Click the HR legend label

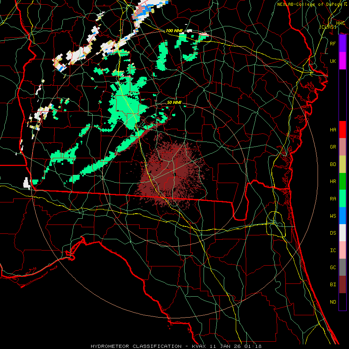click(x=333, y=181)
